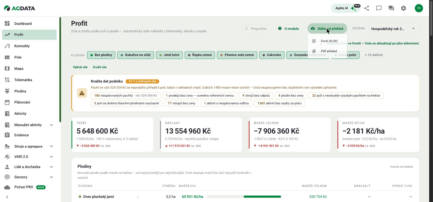Click the Telematika sidebar icon
Image resolution: width=433 pixels, height=202 pixels.
(x=7, y=80)
